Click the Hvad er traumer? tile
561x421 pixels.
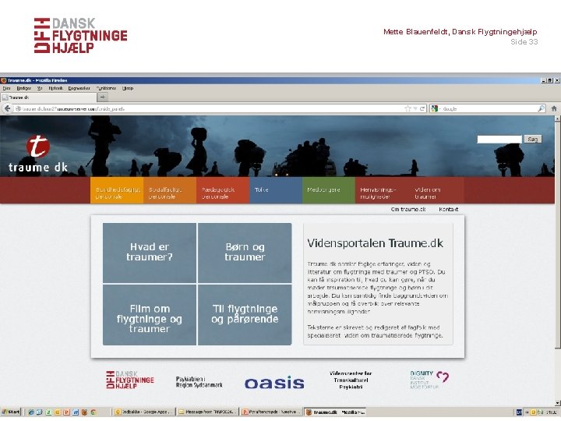pyautogui.click(x=150, y=253)
